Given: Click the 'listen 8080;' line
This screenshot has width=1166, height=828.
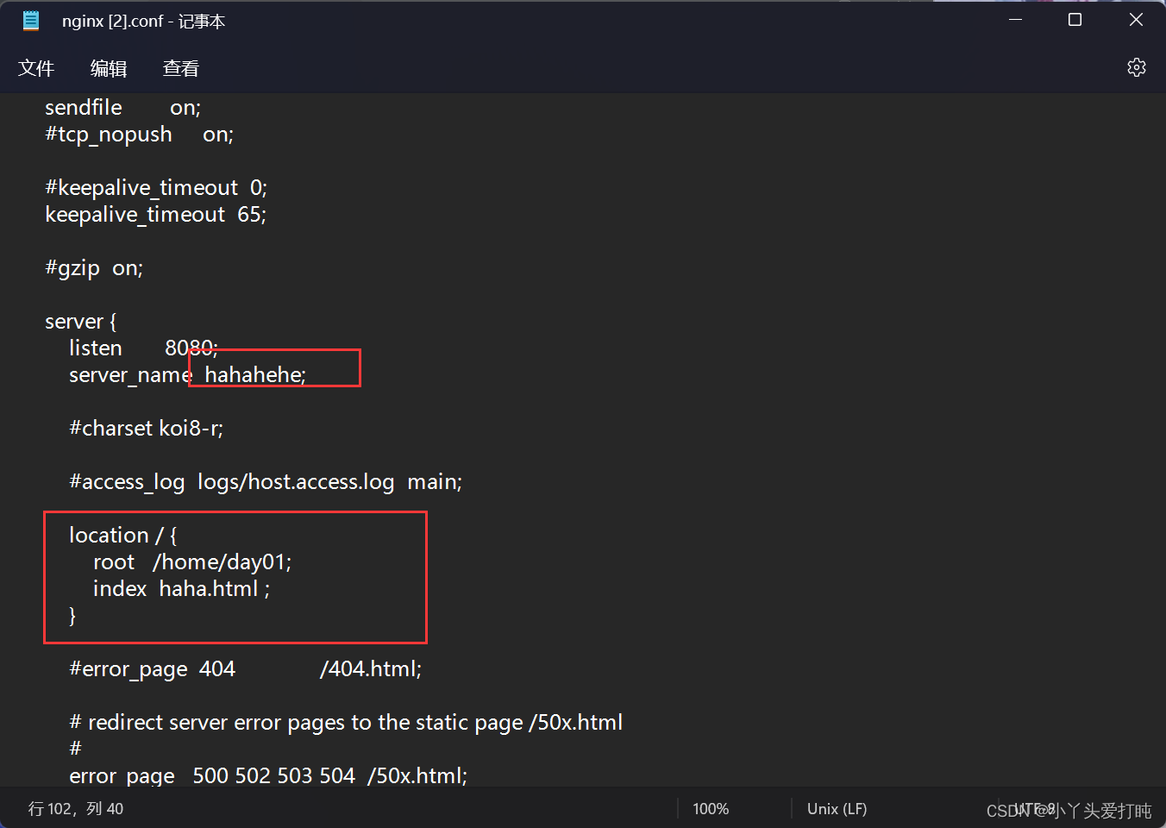Looking at the screenshot, I should click(x=143, y=348).
